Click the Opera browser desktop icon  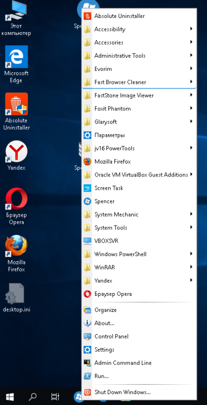click(16, 206)
